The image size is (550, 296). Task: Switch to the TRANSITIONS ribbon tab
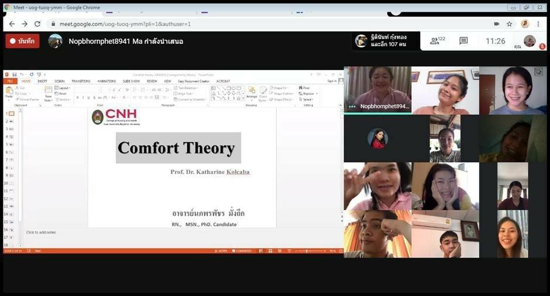pos(81,81)
